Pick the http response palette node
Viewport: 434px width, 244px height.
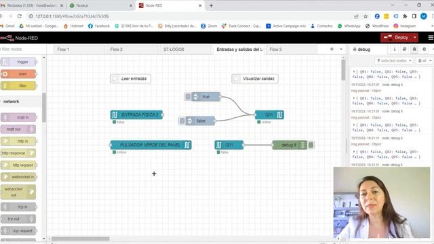18,153
